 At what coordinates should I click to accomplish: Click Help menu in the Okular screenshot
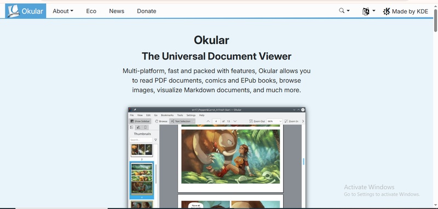(x=201, y=115)
